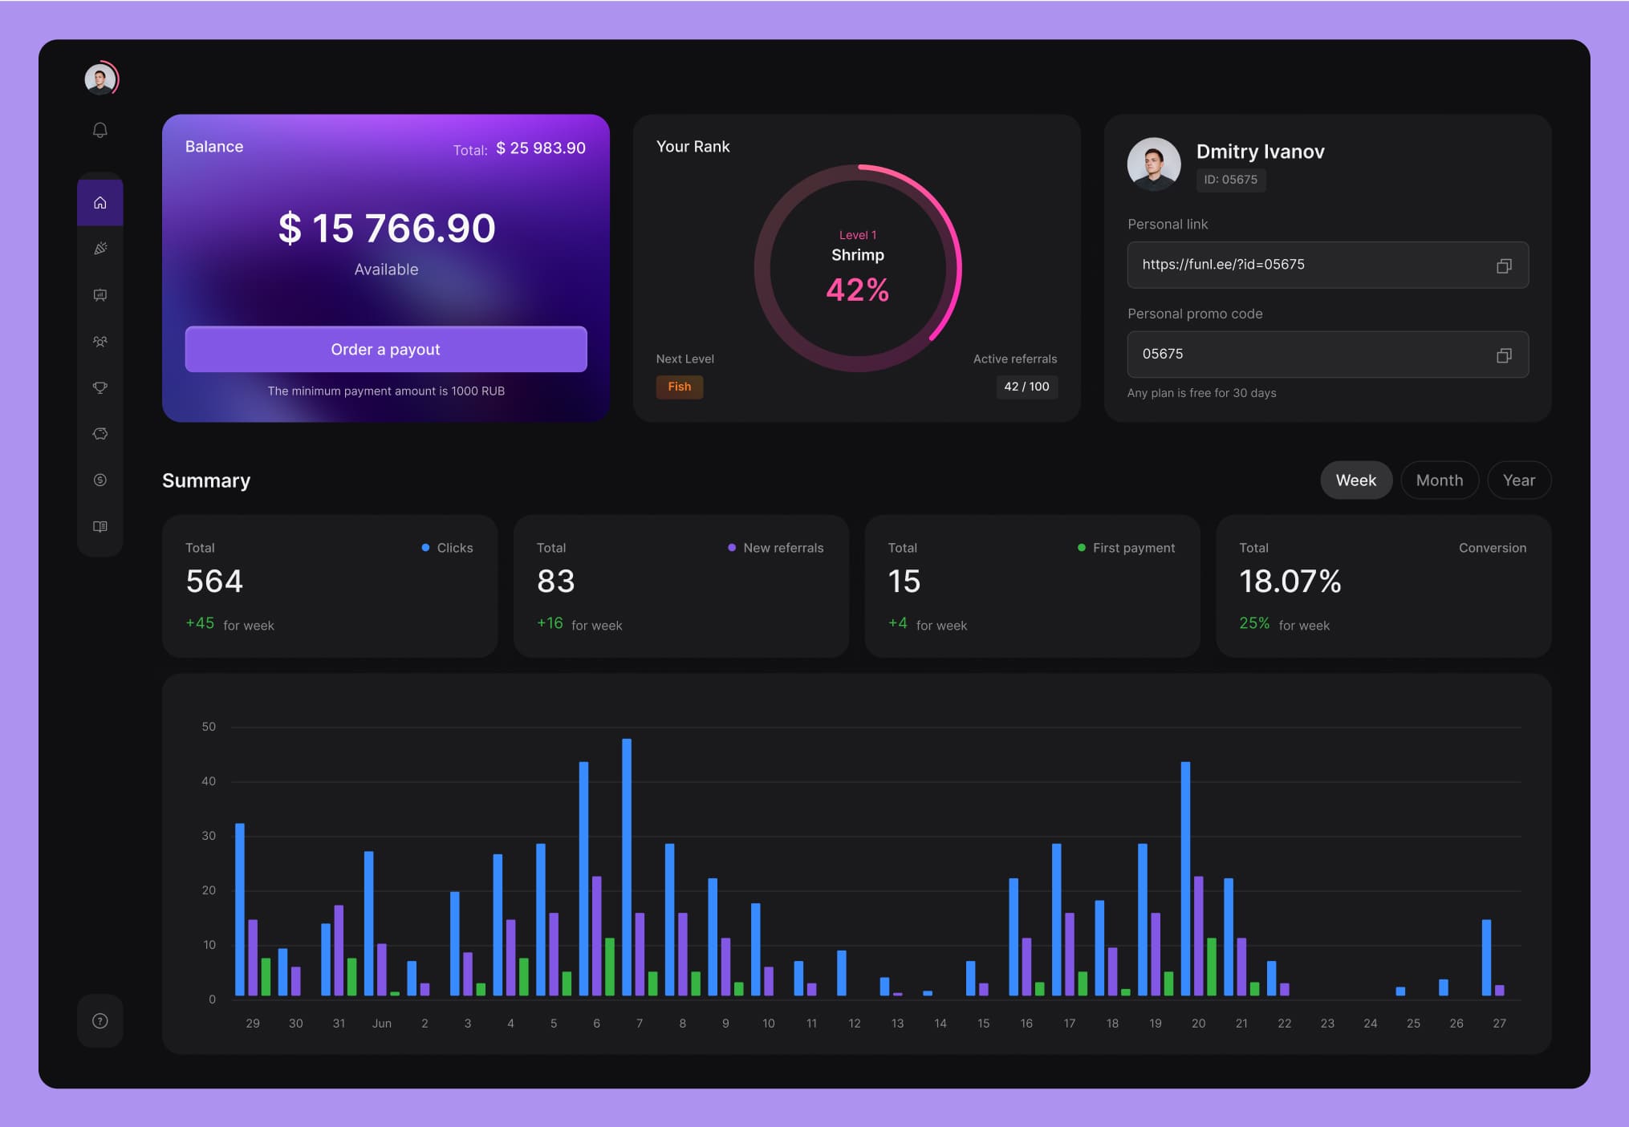Image resolution: width=1629 pixels, height=1127 pixels.
Task: Switch summary to Week view
Action: click(x=1355, y=480)
